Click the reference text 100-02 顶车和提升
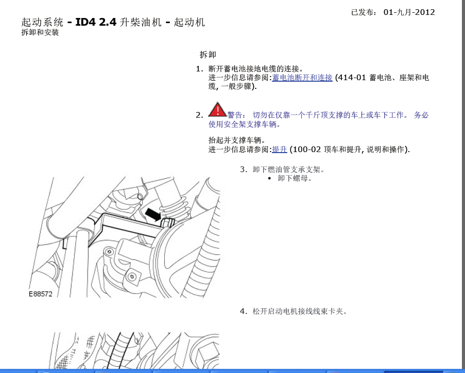Viewport: 465px width, 373px height. click(327, 150)
